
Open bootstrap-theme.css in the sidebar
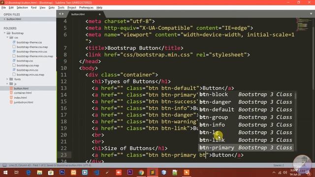tap(29, 42)
